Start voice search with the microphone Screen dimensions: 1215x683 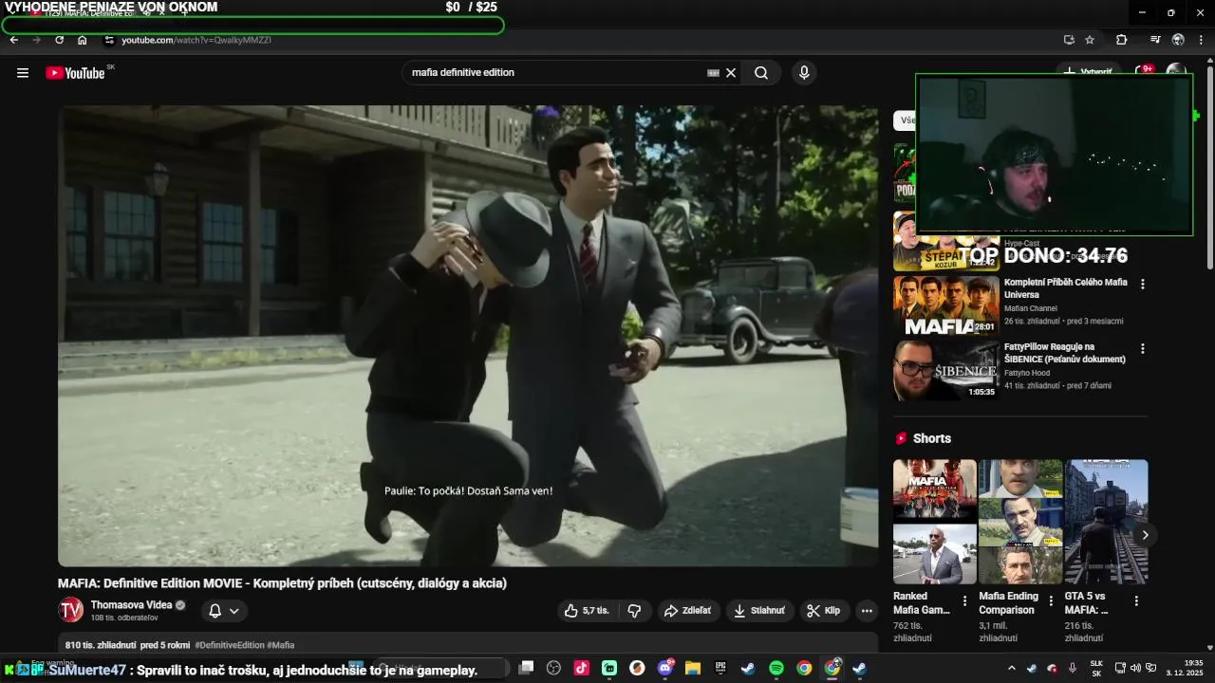(x=804, y=73)
